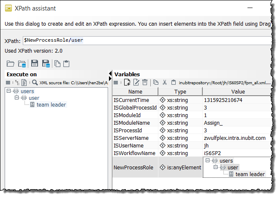Open the Execute on panel hamburger menu
This screenshot has width=280, height=198.
click(x=8, y=83)
